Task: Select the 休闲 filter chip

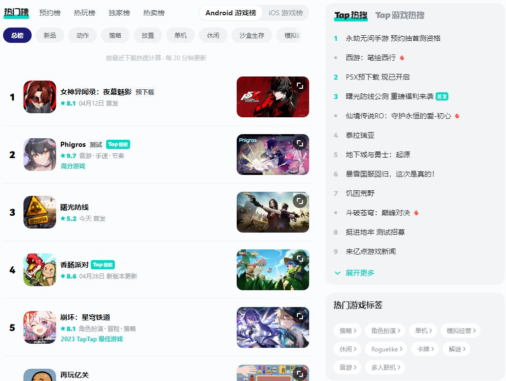Action: 213,36
